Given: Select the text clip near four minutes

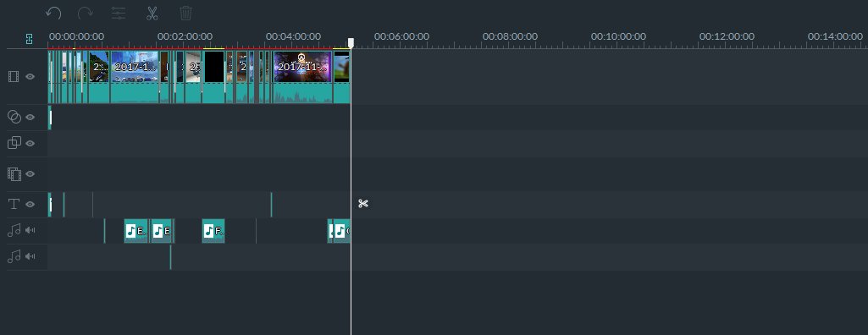Looking at the screenshot, I should [x=271, y=205].
